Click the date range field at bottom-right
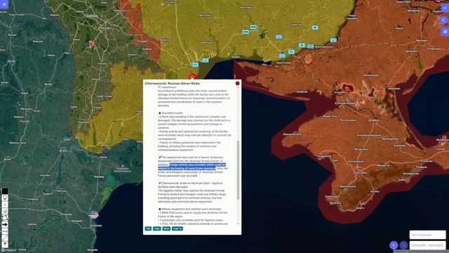The image size is (449, 253). click(x=427, y=245)
